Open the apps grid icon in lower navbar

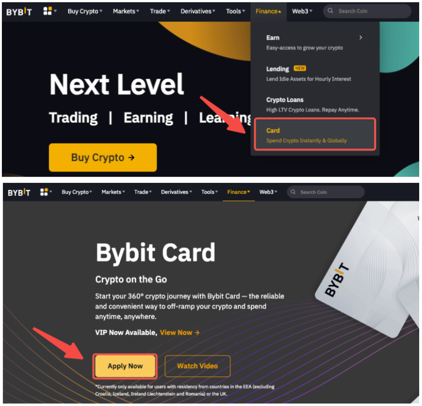point(44,192)
